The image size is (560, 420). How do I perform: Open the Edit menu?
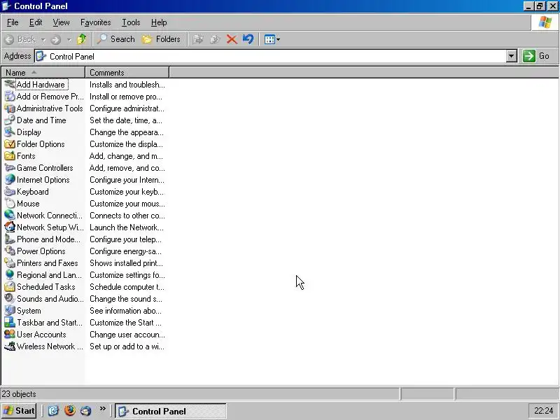pos(36,22)
